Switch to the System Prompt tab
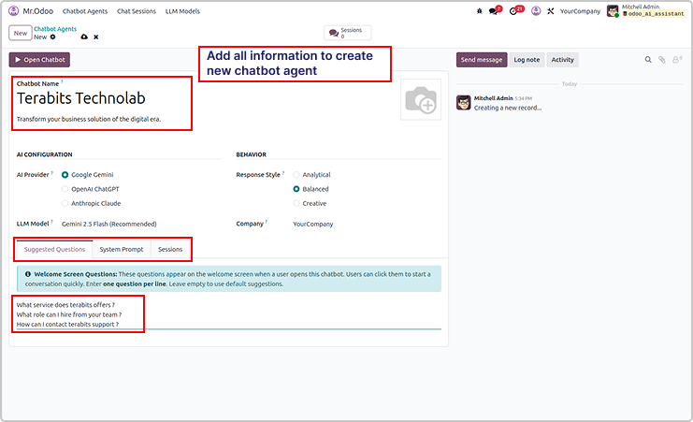The height and width of the screenshot is (422, 693). [122, 250]
